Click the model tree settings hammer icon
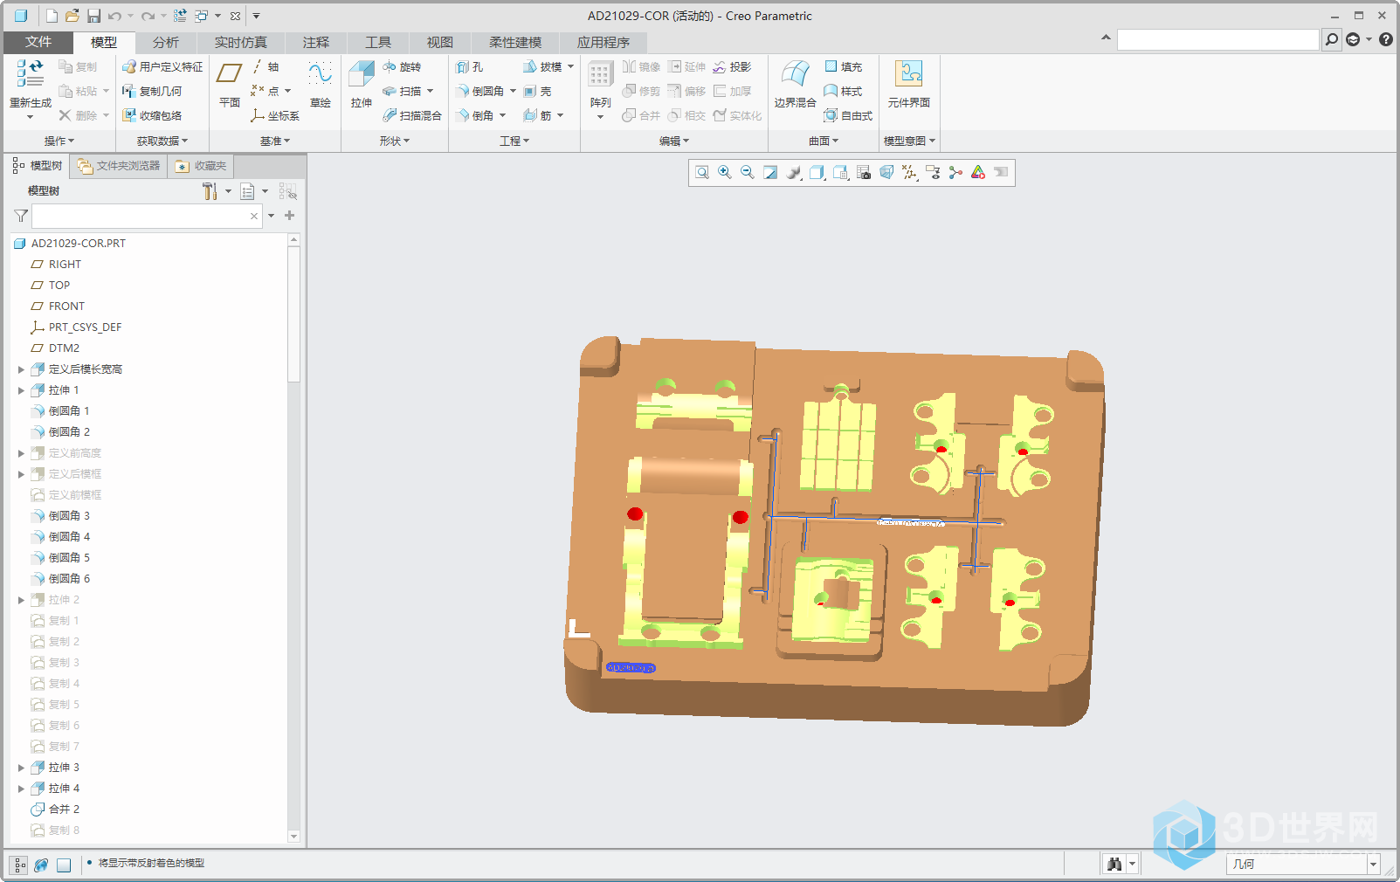1400x882 pixels. pos(210,191)
